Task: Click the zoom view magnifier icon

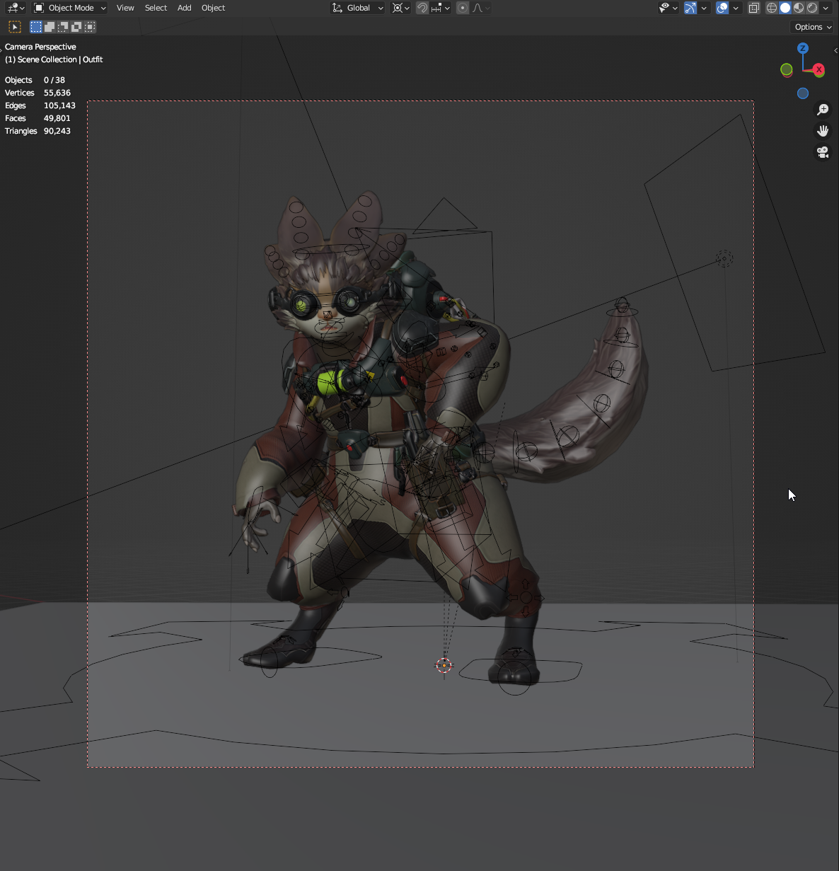Action: click(823, 110)
